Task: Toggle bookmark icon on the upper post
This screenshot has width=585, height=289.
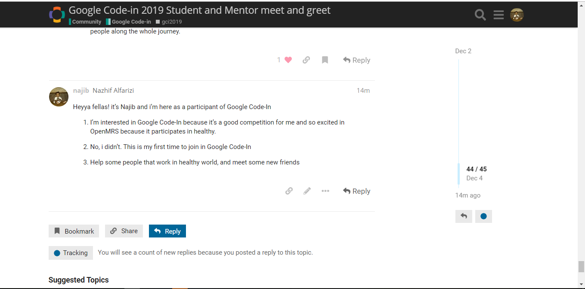Action: [x=325, y=60]
